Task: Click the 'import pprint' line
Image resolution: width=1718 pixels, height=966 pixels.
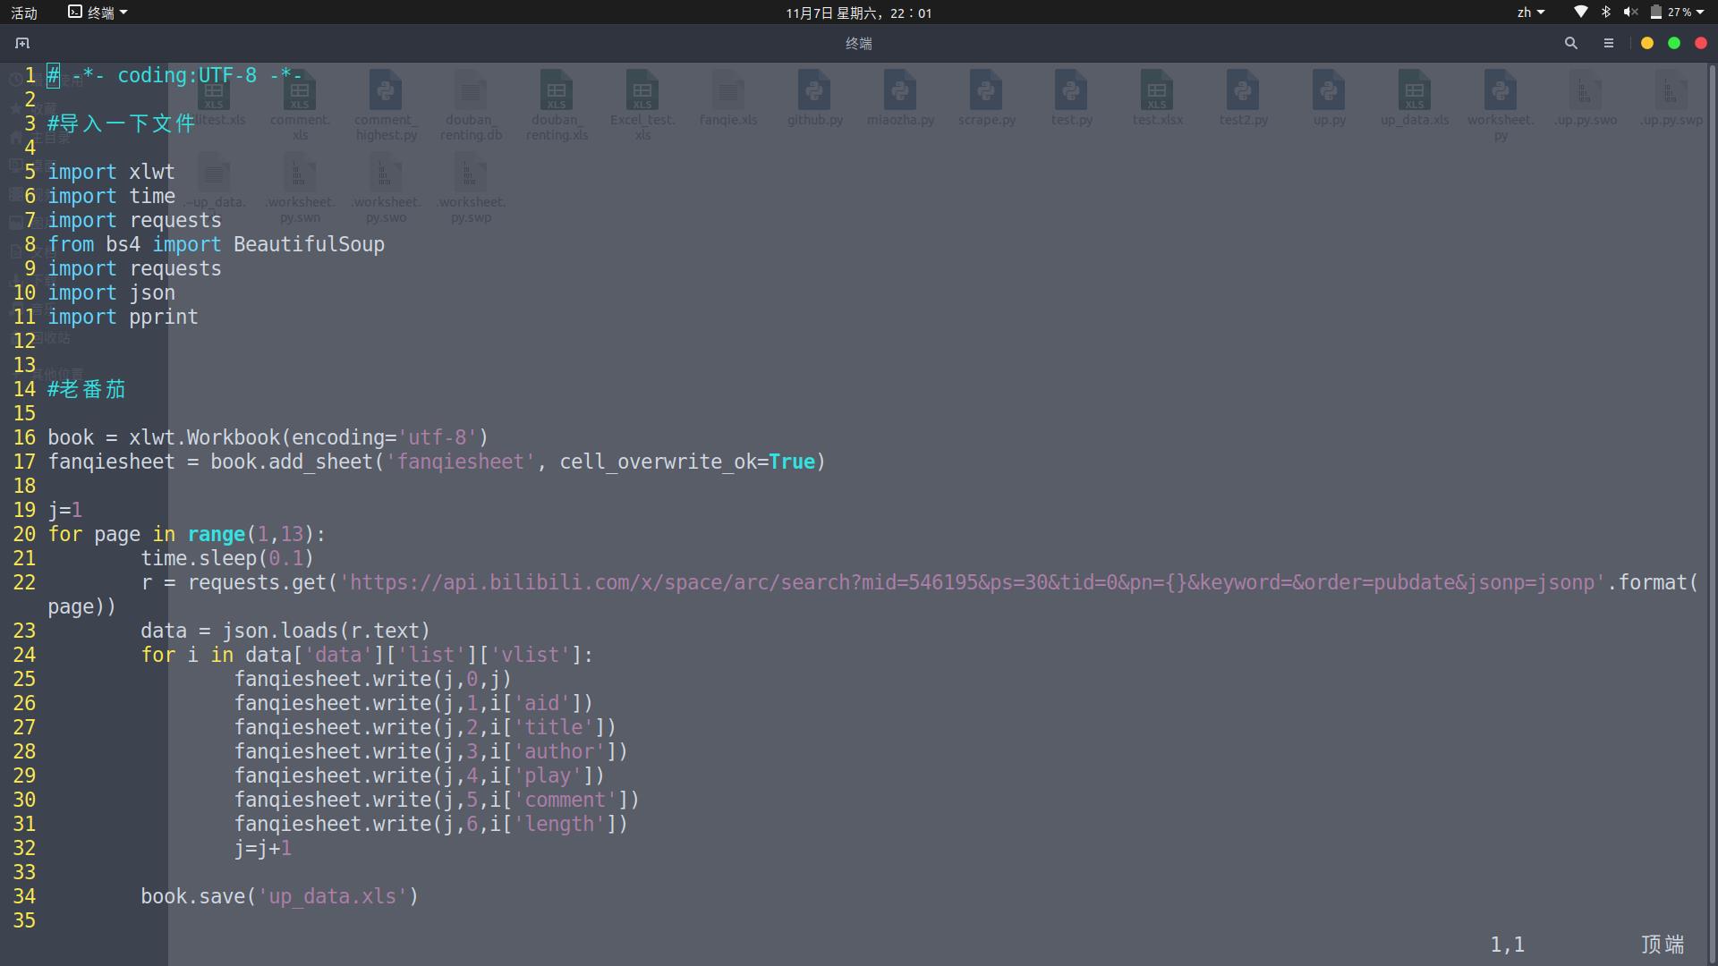Action: tap(123, 317)
